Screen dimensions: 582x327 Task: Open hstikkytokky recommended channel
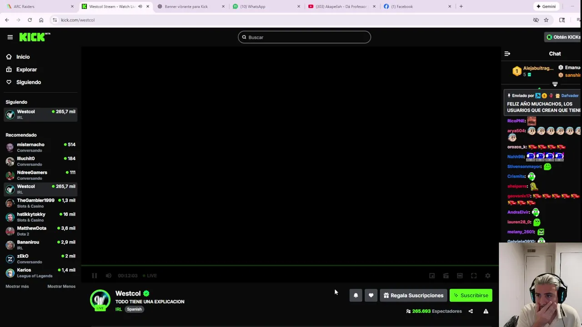coord(40,217)
